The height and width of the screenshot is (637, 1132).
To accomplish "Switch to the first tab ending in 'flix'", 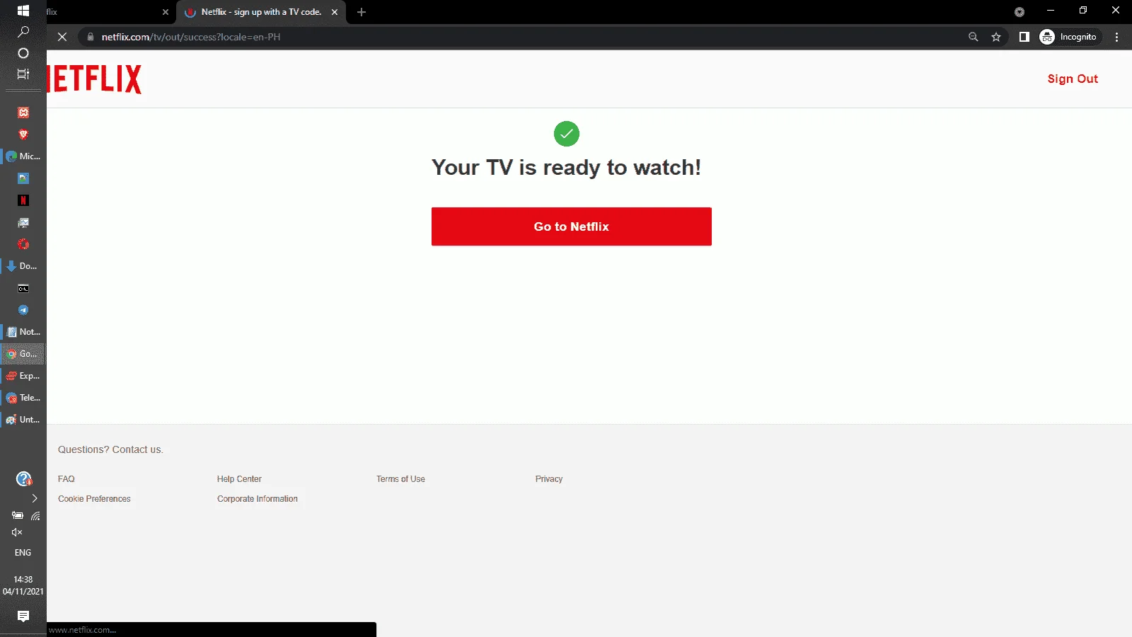I will pos(103,12).
